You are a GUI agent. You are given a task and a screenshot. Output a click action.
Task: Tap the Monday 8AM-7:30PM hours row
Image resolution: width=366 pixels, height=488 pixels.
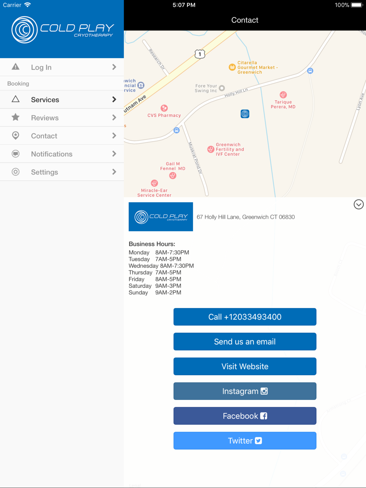[159, 252]
